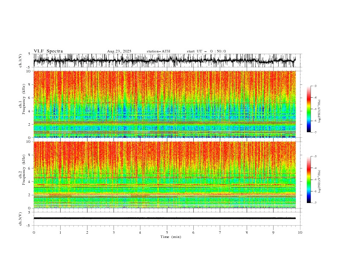Click inside the ch.2 spectrogram panel
Screen dimensions: 338x261
coord(164,175)
